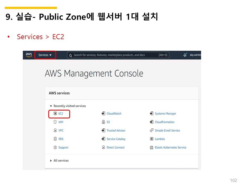Click the IAM shield icon
Image resolution: width=252 pixels, height=189 pixels.
pos(55,122)
